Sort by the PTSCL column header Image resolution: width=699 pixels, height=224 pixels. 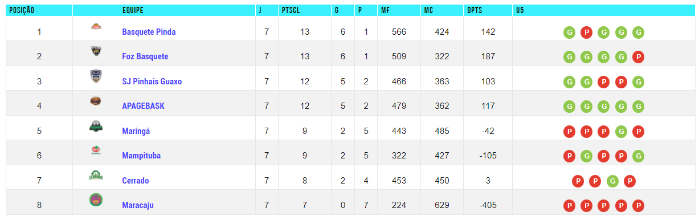pyautogui.click(x=291, y=10)
